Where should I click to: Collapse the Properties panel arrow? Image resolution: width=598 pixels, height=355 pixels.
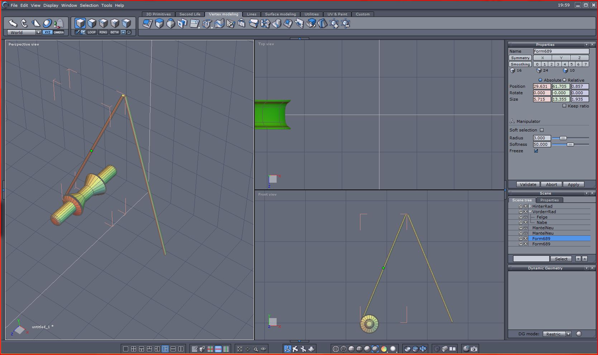[x=587, y=44]
